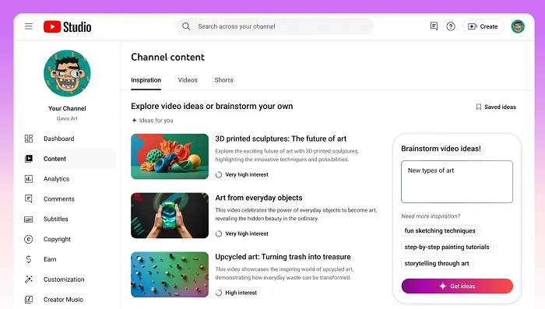Switch to the Shorts tab
Screen dimensions: 545x309
tap(224, 80)
